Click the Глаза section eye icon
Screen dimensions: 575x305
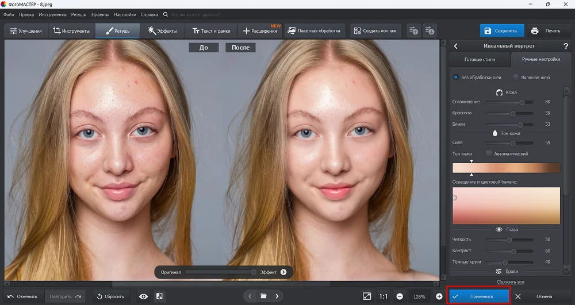point(499,230)
